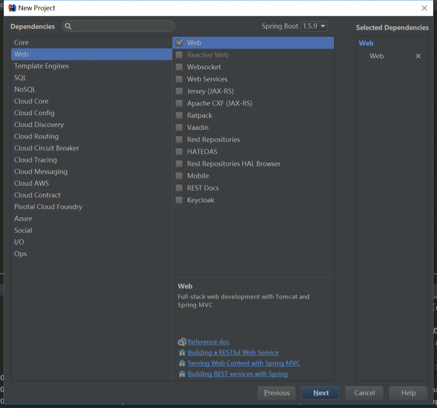The width and height of the screenshot is (437, 408).
Task: Select the Core category
Action: point(91,43)
